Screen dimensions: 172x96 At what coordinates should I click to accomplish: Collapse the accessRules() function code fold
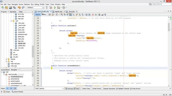point(40,68)
